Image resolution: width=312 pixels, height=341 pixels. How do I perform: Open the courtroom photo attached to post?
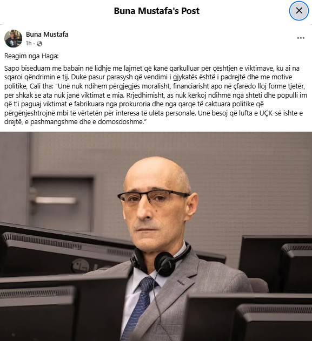pos(156,236)
